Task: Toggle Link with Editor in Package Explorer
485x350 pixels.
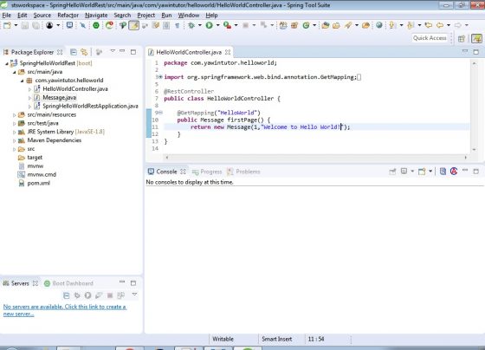Action: tap(84, 52)
